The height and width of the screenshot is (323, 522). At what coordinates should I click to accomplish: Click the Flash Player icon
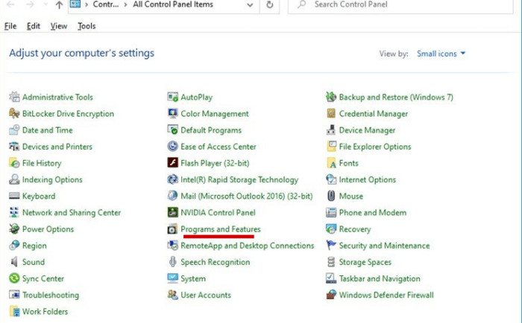click(x=173, y=163)
